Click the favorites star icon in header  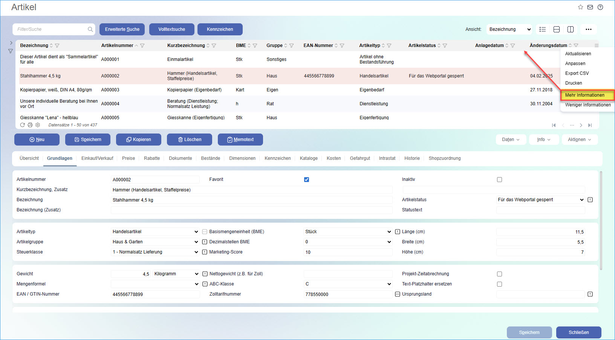580,7
